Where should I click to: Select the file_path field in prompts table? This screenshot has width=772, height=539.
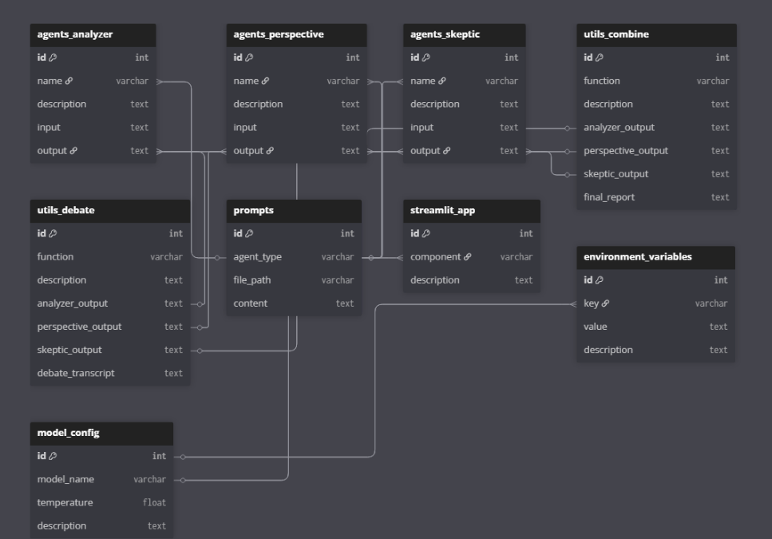pyautogui.click(x=254, y=280)
